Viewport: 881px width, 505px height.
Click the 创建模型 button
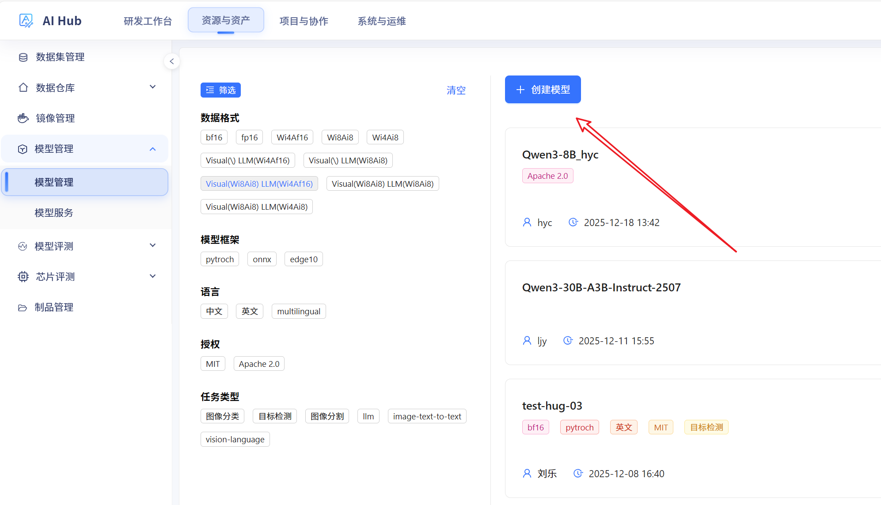point(543,90)
